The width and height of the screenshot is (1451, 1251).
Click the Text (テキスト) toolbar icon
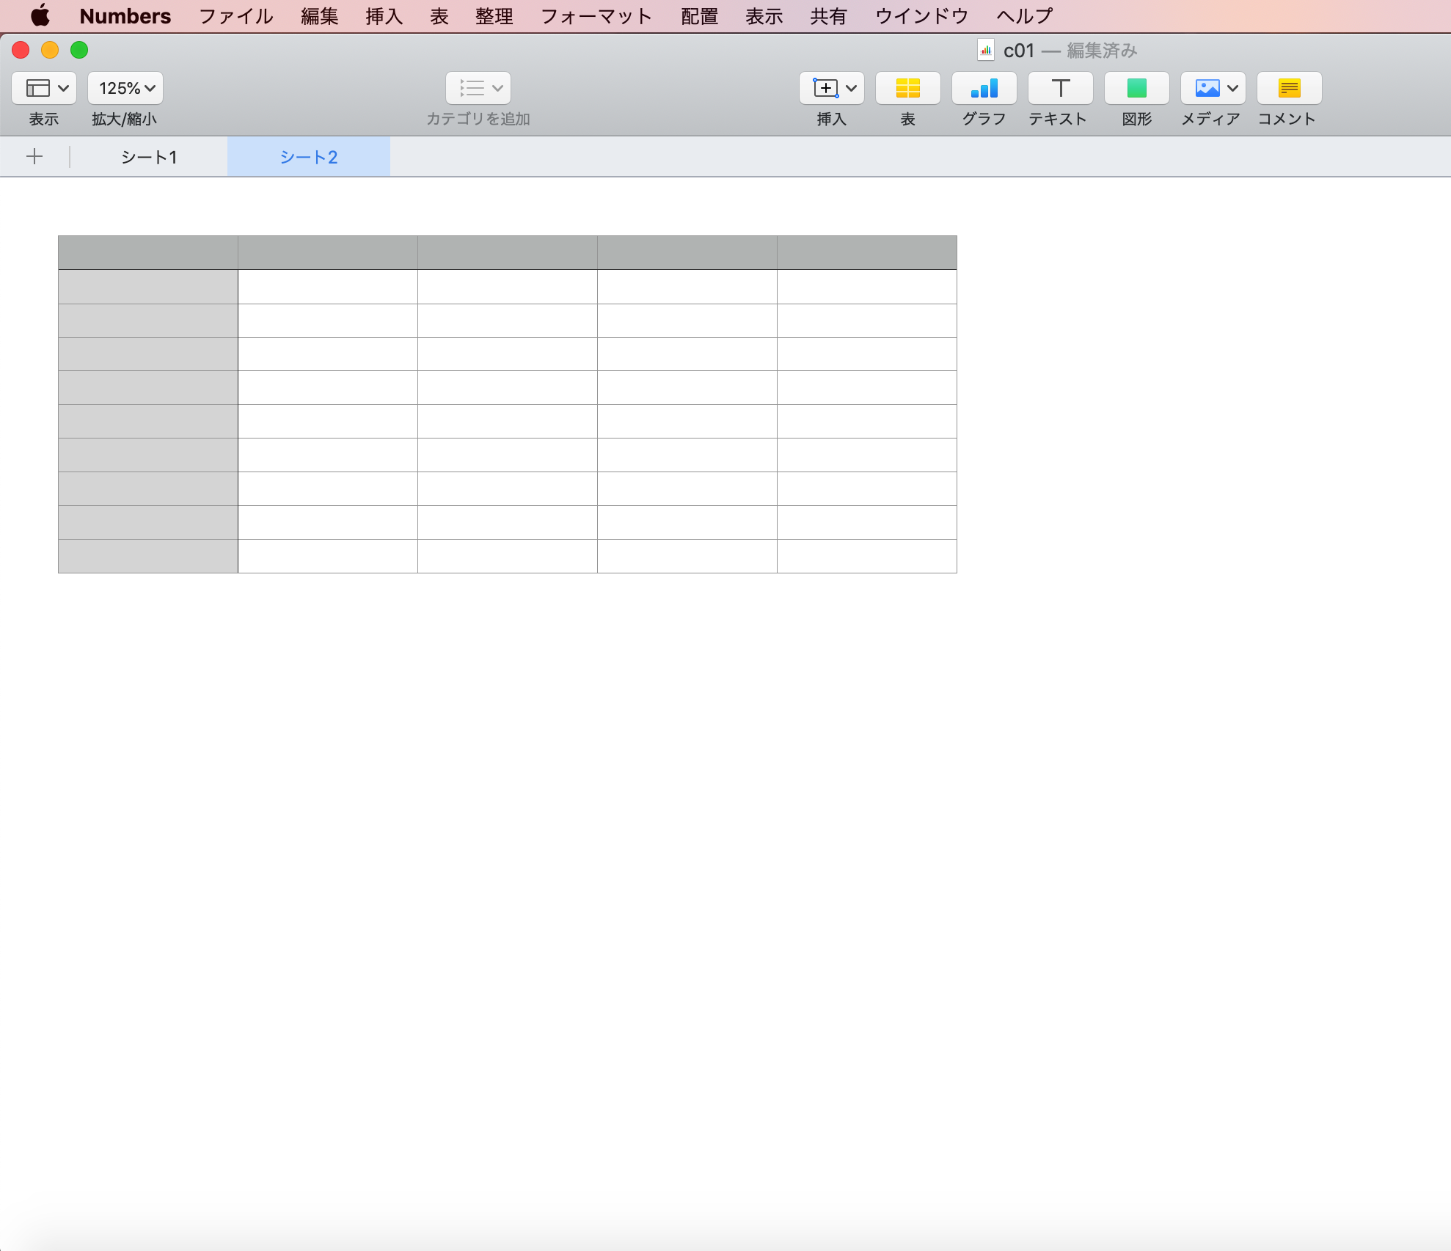click(1060, 88)
